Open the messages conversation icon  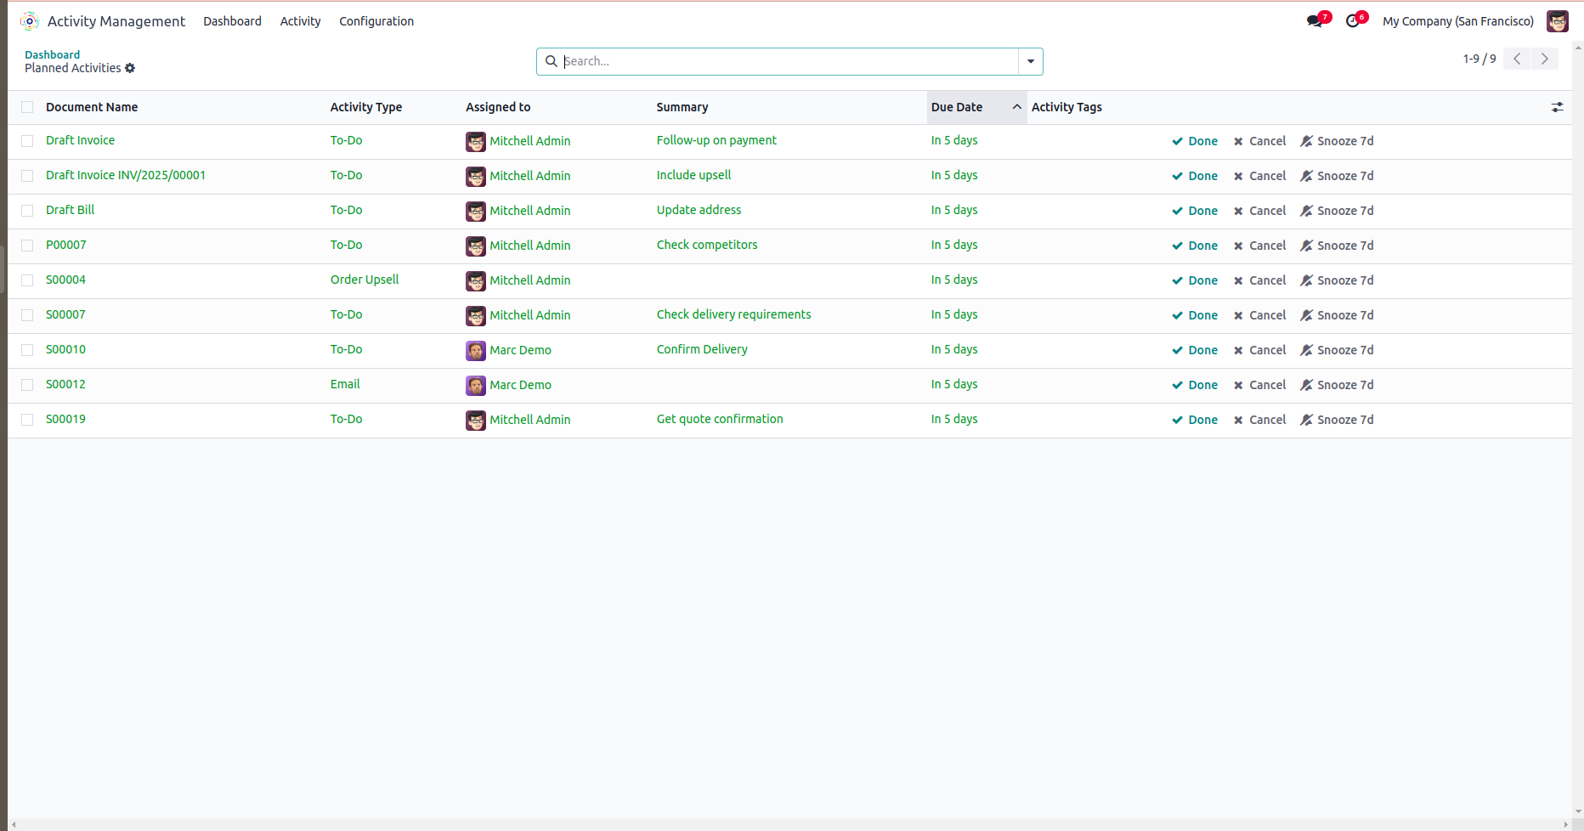tap(1315, 21)
